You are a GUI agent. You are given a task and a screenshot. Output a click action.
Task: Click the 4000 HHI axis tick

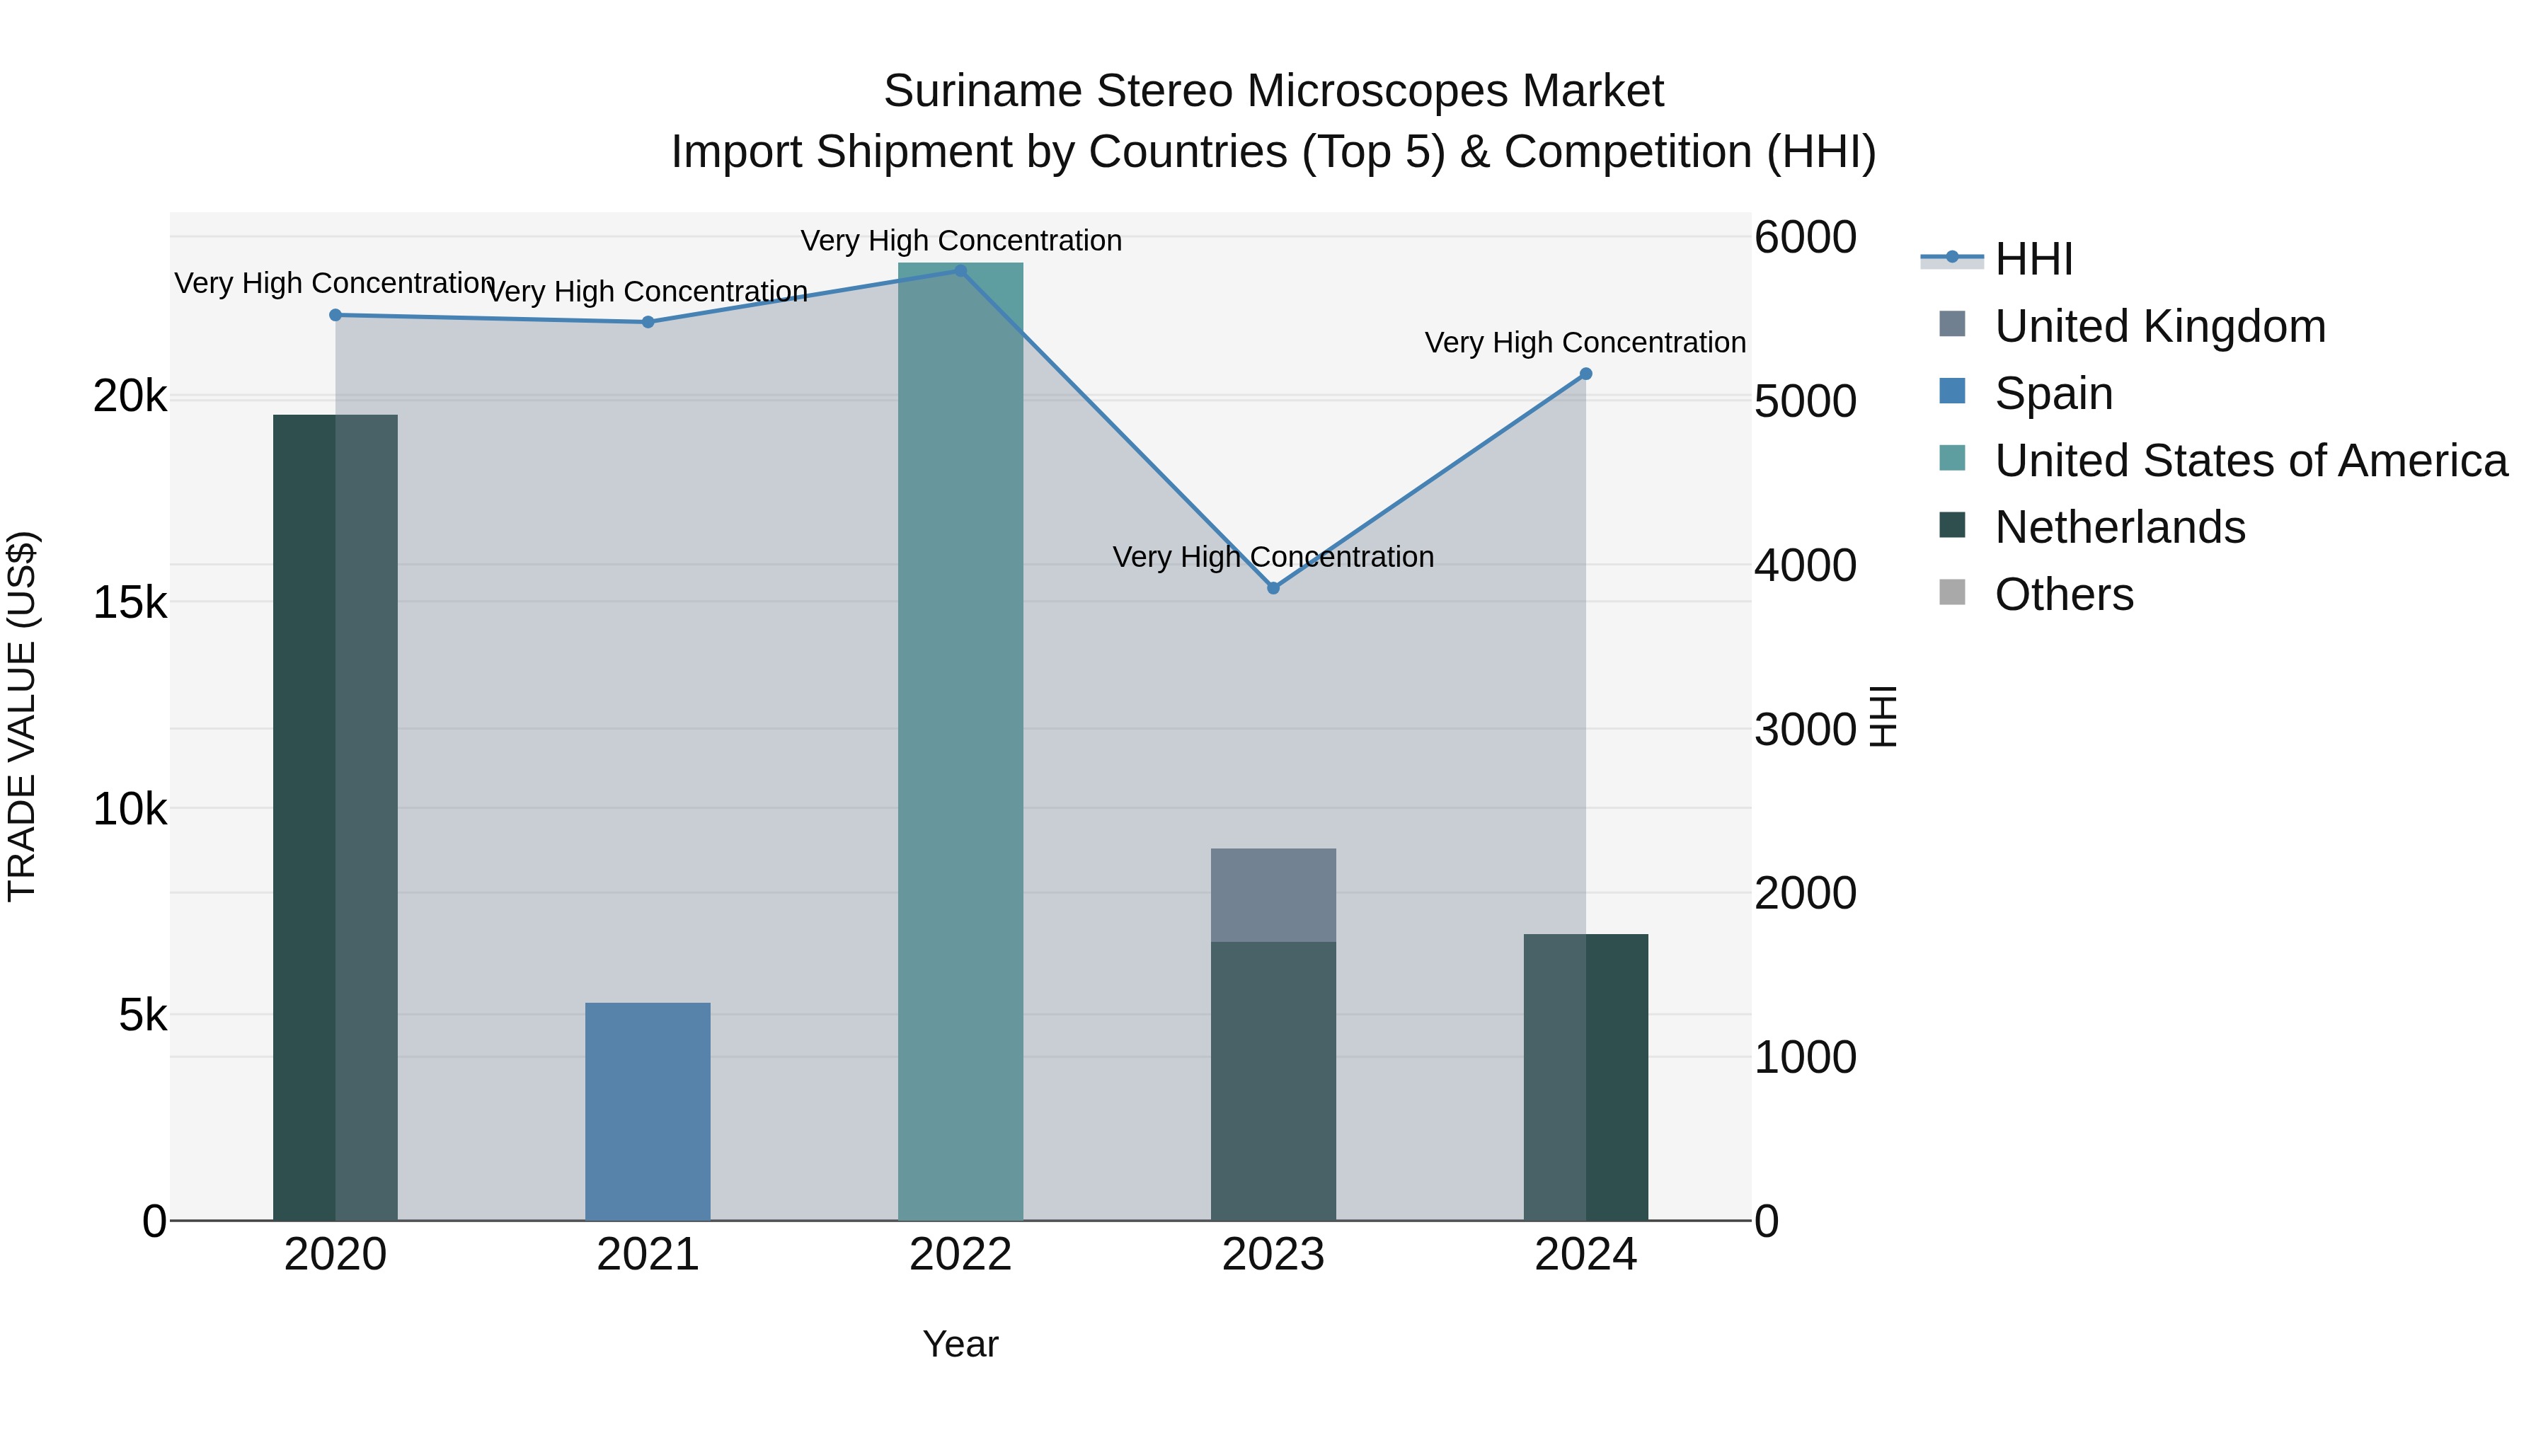pyautogui.click(x=1805, y=565)
